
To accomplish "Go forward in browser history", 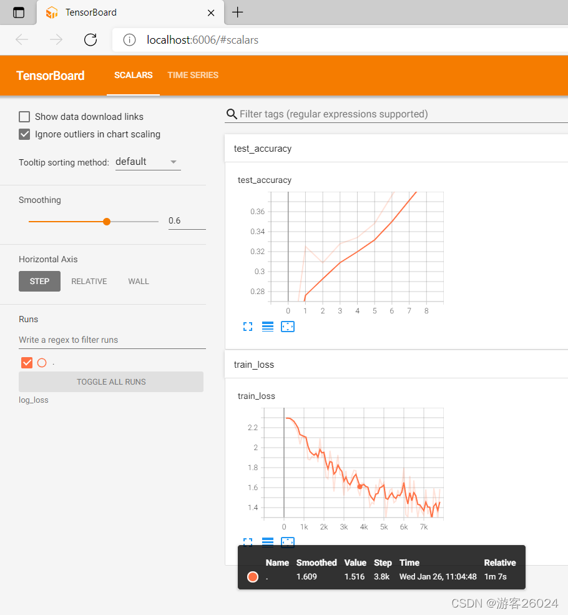I will tap(56, 39).
